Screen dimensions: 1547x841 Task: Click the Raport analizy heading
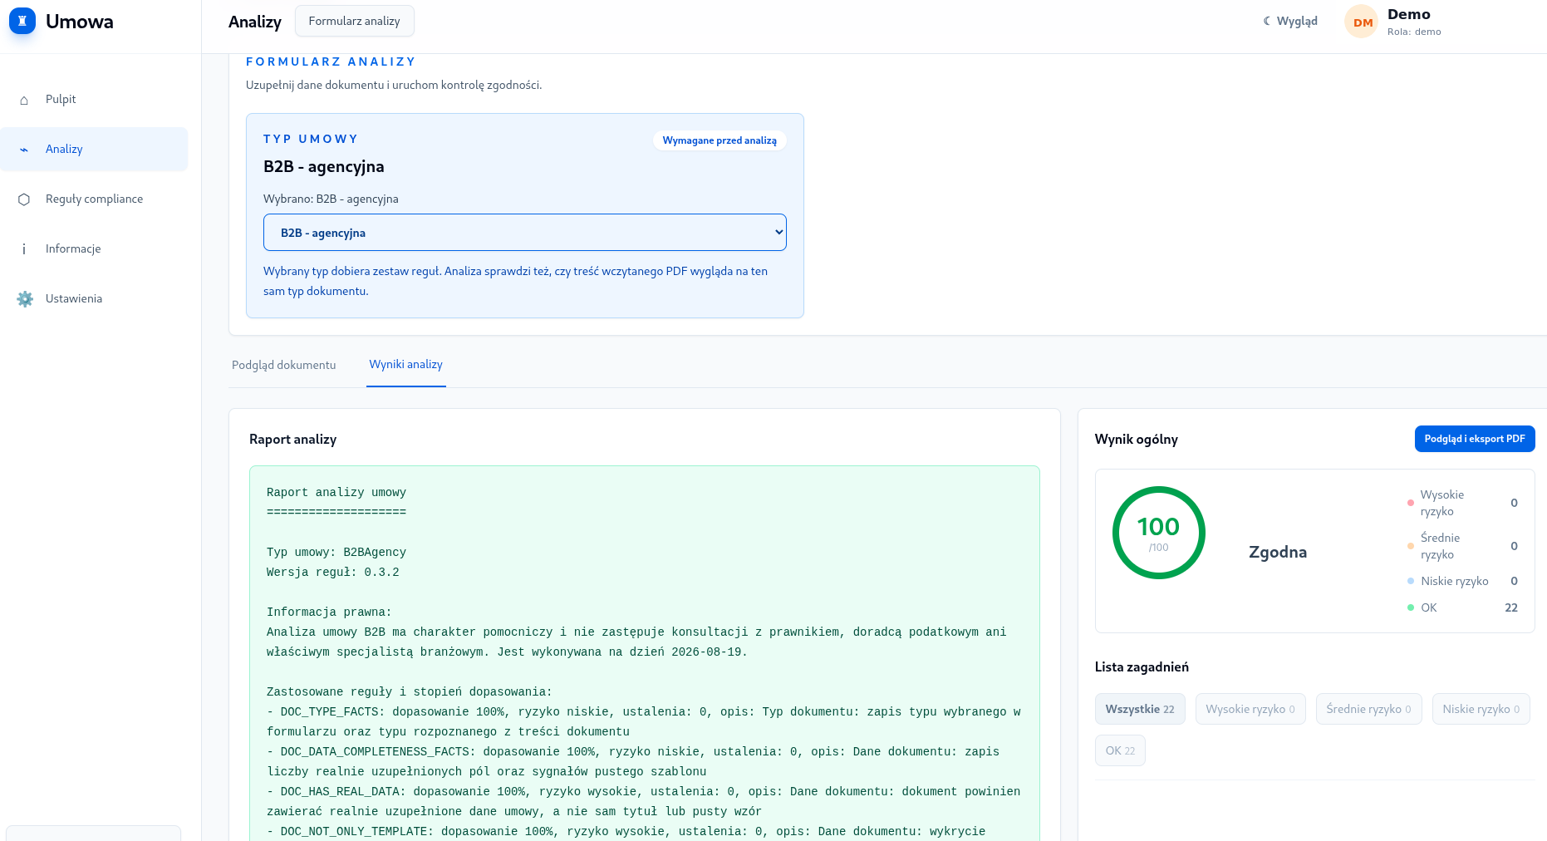coord(293,439)
